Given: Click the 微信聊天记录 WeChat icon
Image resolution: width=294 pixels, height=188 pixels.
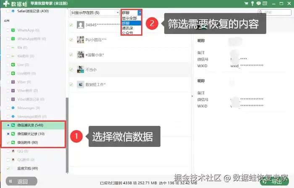Looking at the screenshot, I should 13,134.
